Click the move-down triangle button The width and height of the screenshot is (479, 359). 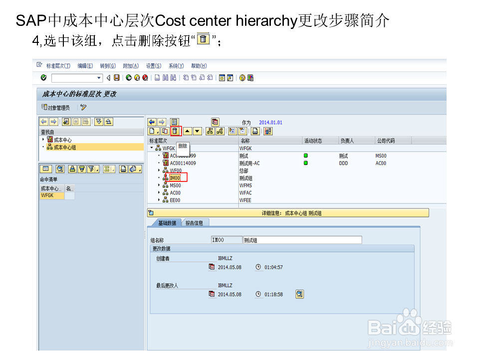[198, 131]
